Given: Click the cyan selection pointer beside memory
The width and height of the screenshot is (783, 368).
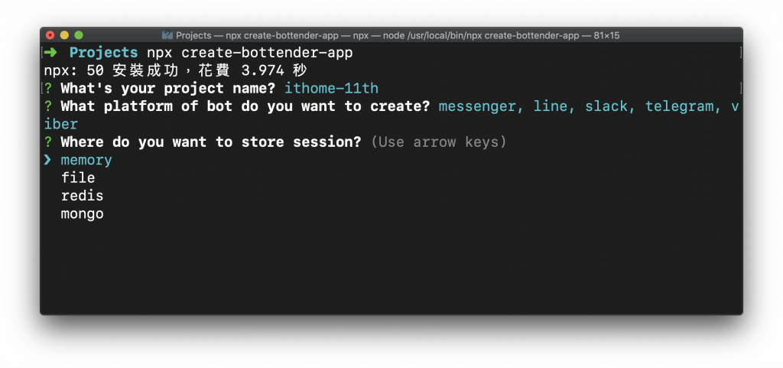Looking at the screenshot, I should [x=47, y=160].
